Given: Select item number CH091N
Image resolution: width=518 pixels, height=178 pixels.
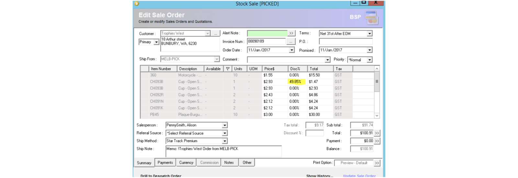Looking at the screenshot, I should (x=157, y=102).
